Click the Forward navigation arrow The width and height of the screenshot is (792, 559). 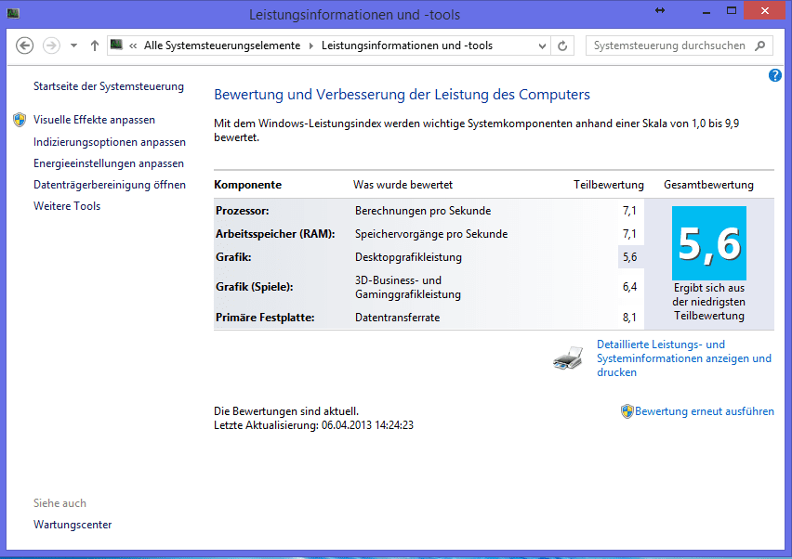pyautogui.click(x=51, y=45)
